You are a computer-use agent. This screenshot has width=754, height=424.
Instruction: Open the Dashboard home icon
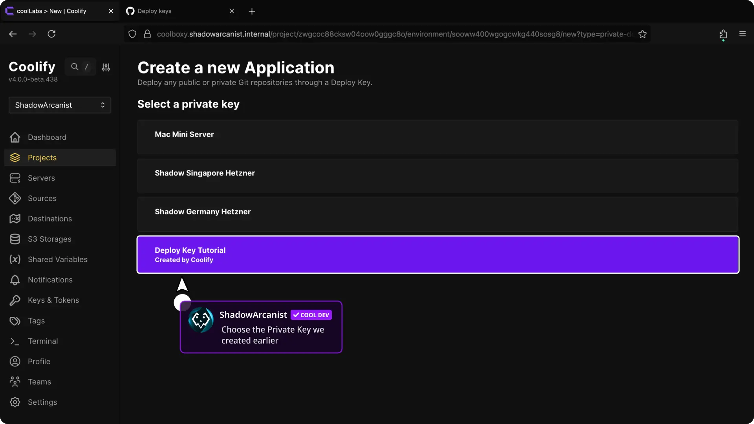(x=15, y=137)
